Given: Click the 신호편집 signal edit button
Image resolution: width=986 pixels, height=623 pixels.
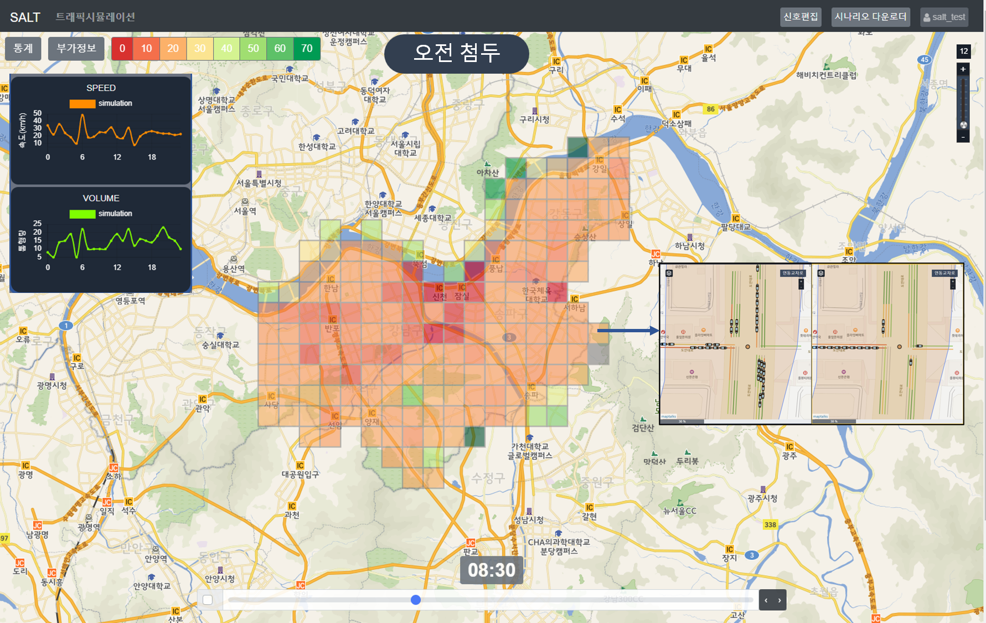Looking at the screenshot, I should coord(800,17).
